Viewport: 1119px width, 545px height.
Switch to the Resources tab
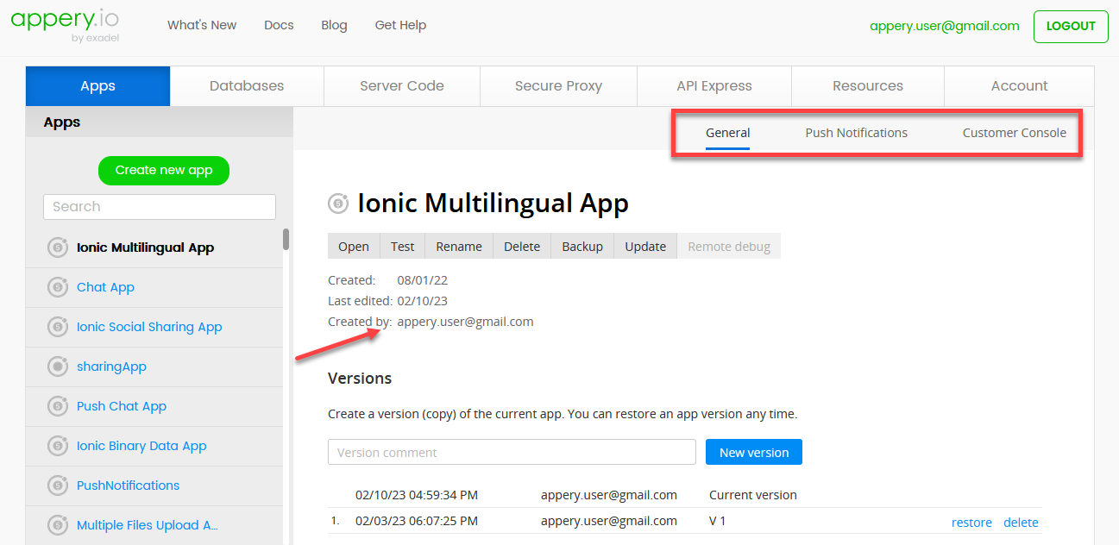(x=868, y=86)
